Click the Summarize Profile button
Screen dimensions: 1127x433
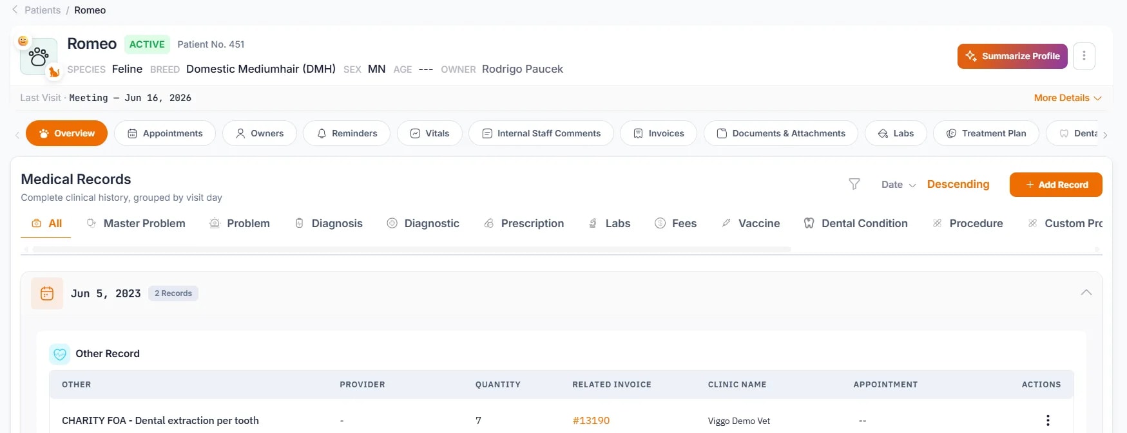[x=1012, y=56]
